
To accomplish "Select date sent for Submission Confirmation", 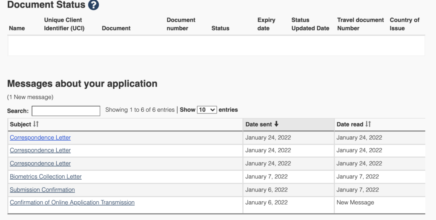I will click(267, 190).
